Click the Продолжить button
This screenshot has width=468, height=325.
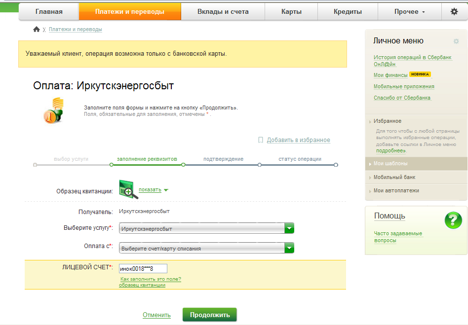209,315
